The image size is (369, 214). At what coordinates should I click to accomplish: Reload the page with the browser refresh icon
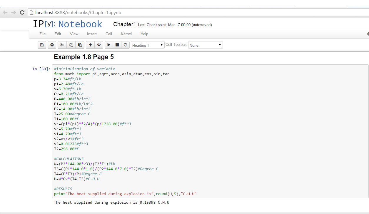pos(22,12)
